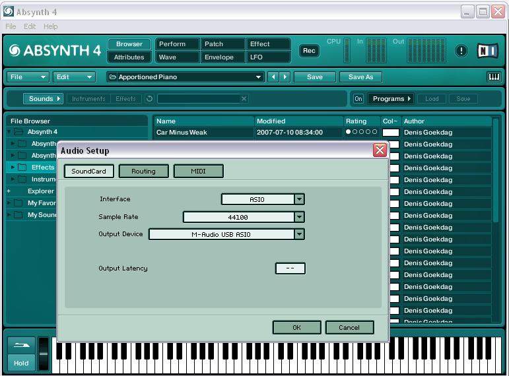Cancel the Audio Setup dialog
Image resolution: width=509 pixels, height=376 pixels.
point(349,327)
